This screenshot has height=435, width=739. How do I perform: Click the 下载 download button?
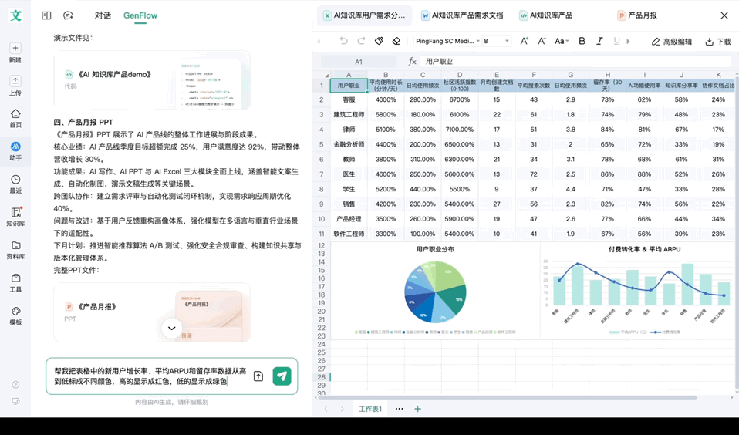(x=718, y=42)
